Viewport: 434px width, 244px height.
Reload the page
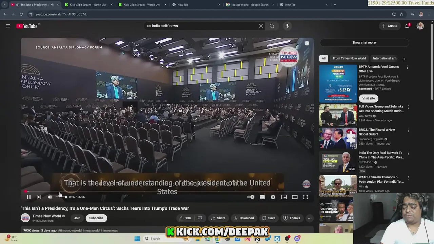coord(21,14)
